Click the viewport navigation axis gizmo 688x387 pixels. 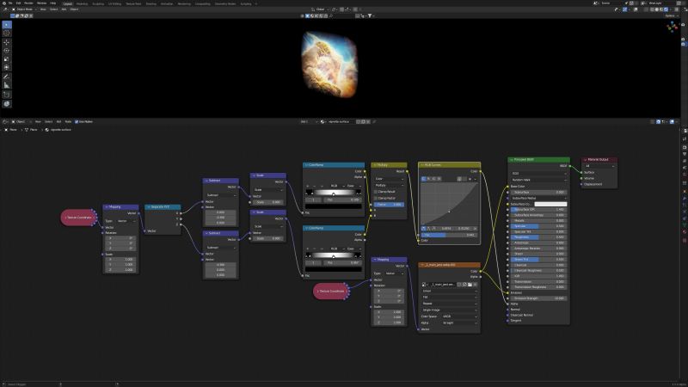[x=672, y=27]
